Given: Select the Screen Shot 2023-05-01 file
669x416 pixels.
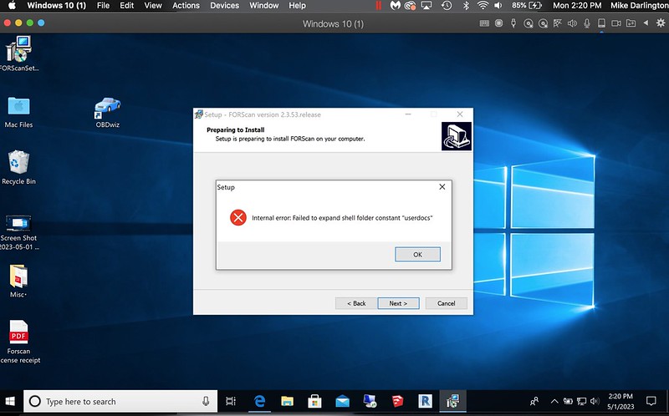Looking at the screenshot, I should pos(18,232).
